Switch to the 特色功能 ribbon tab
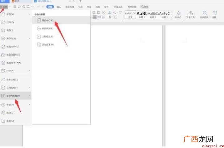The height and width of the screenshot is (148, 224). (132, 7)
